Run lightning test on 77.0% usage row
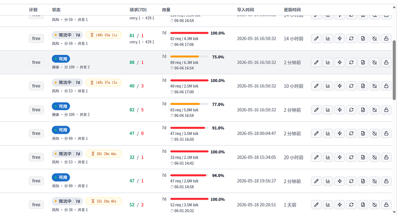This screenshot has height=215, width=397. (x=340, y=110)
